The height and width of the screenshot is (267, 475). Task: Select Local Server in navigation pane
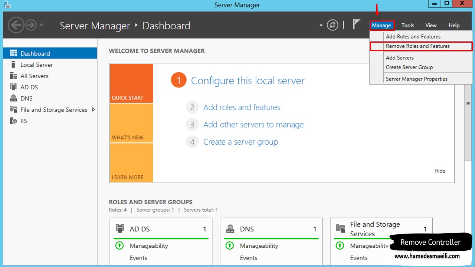click(50, 65)
